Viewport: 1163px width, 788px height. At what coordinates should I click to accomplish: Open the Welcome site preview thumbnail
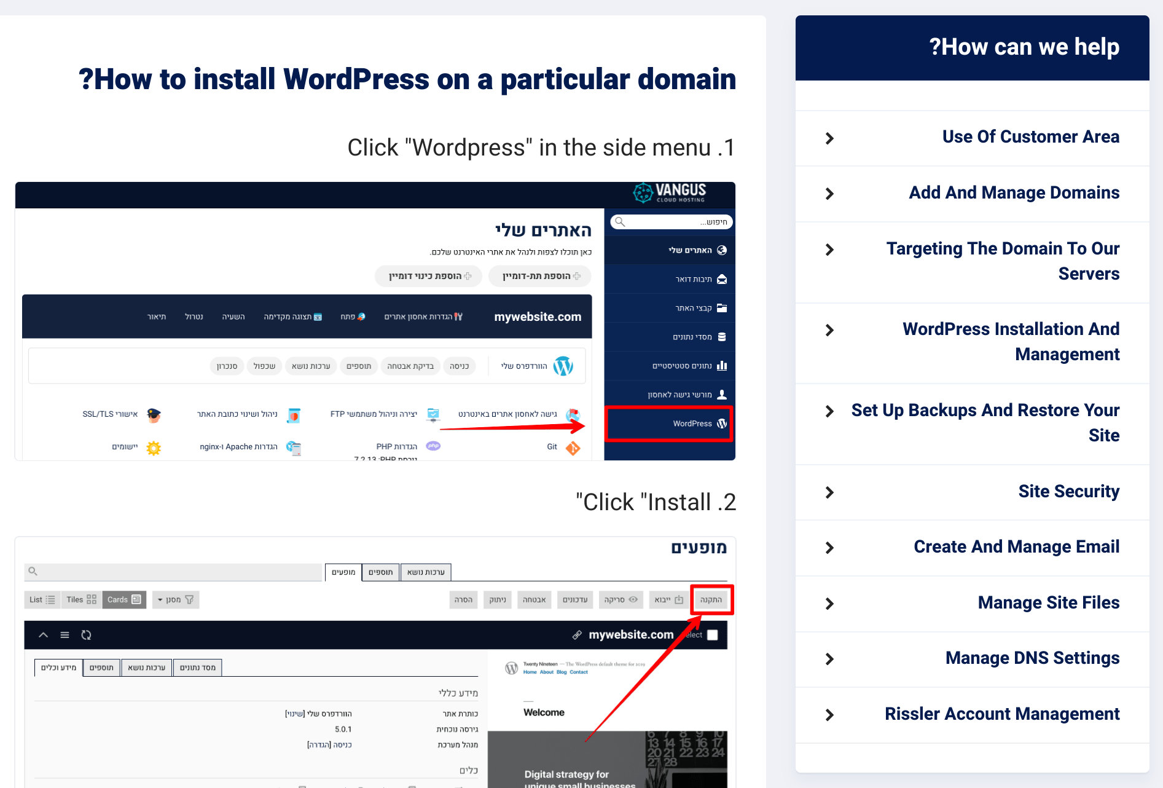point(608,719)
